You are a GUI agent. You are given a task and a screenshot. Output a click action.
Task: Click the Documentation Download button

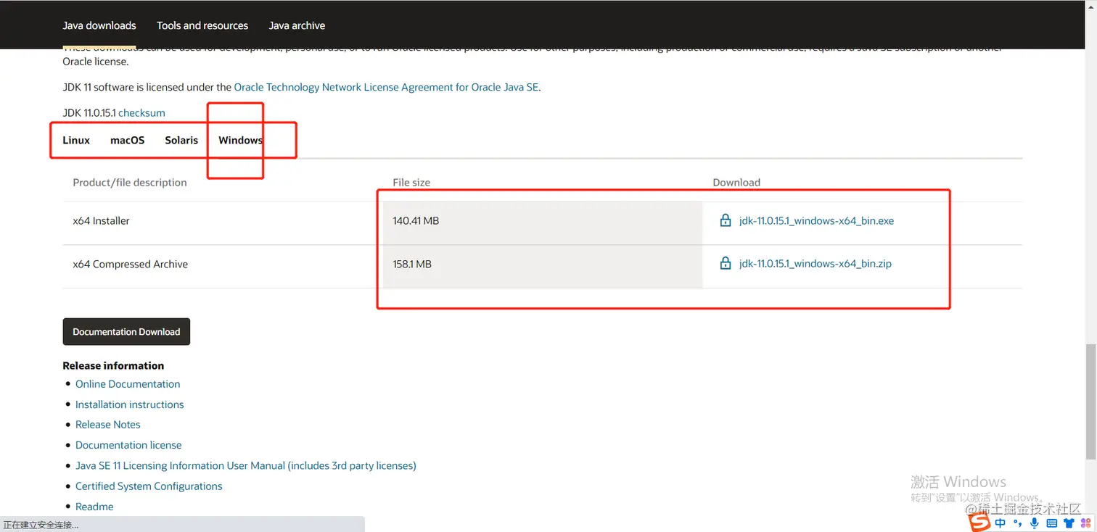[x=126, y=331]
